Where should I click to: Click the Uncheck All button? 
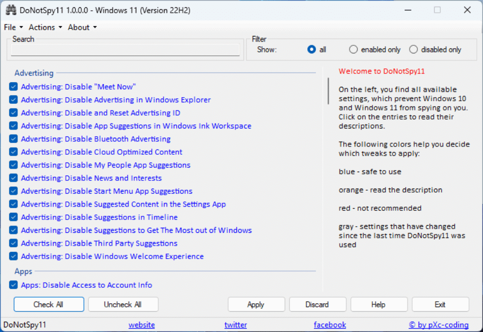(x=123, y=304)
